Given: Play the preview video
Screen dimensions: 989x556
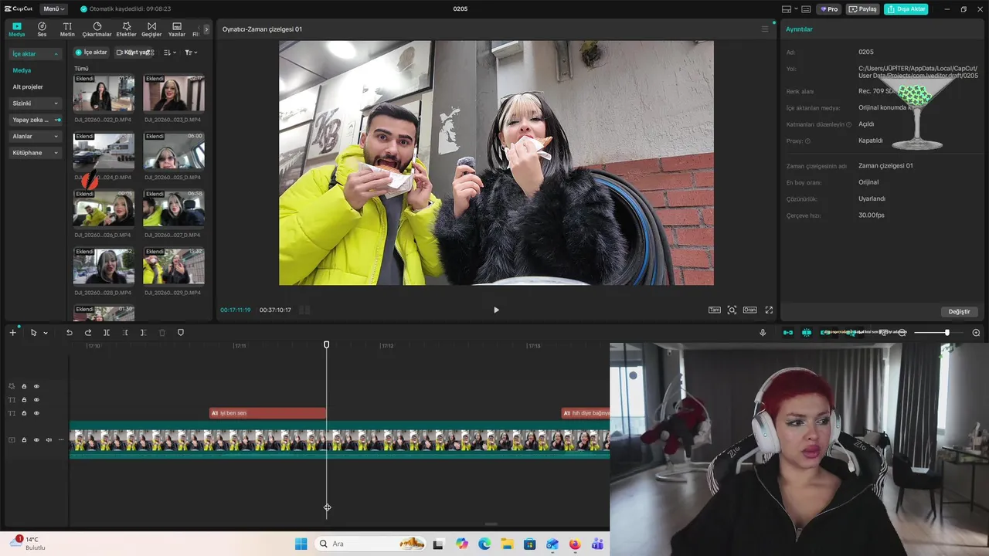Looking at the screenshot, I should tap(496, 310).
